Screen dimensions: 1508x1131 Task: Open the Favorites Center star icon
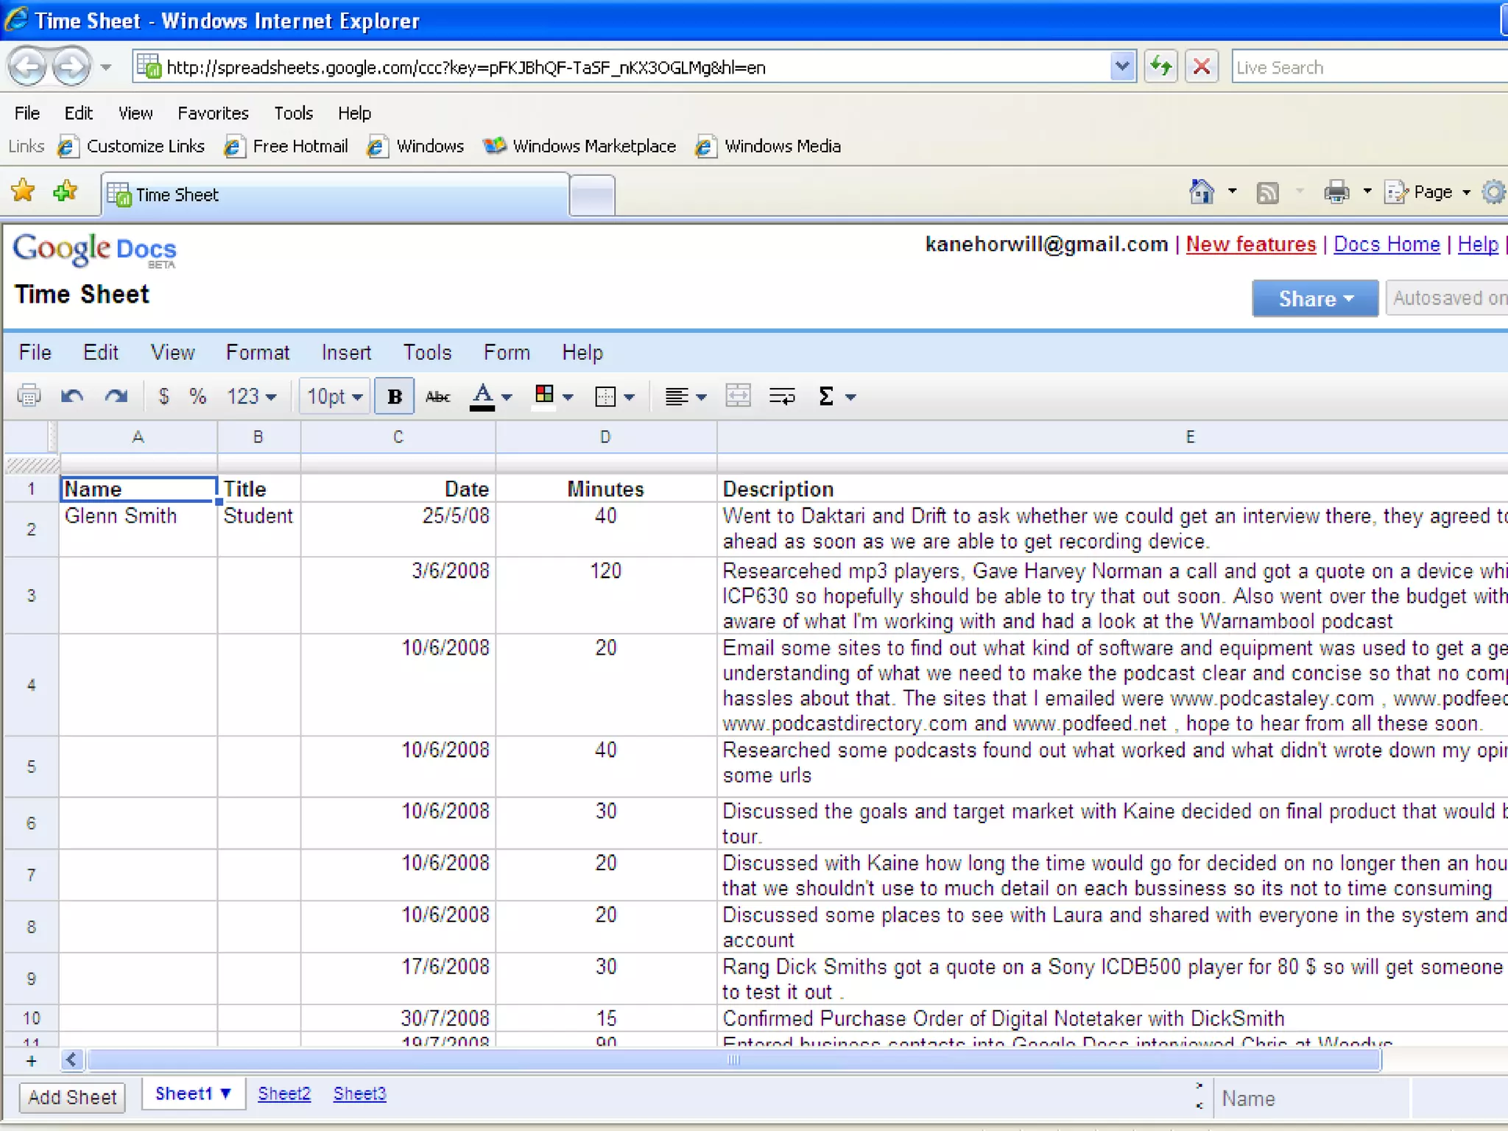24,191
